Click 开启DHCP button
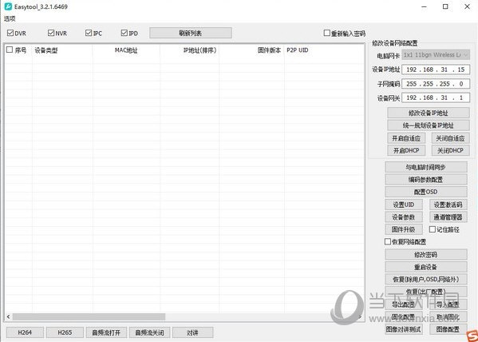The height and width of the screenshot is (342, 478). 406,150
